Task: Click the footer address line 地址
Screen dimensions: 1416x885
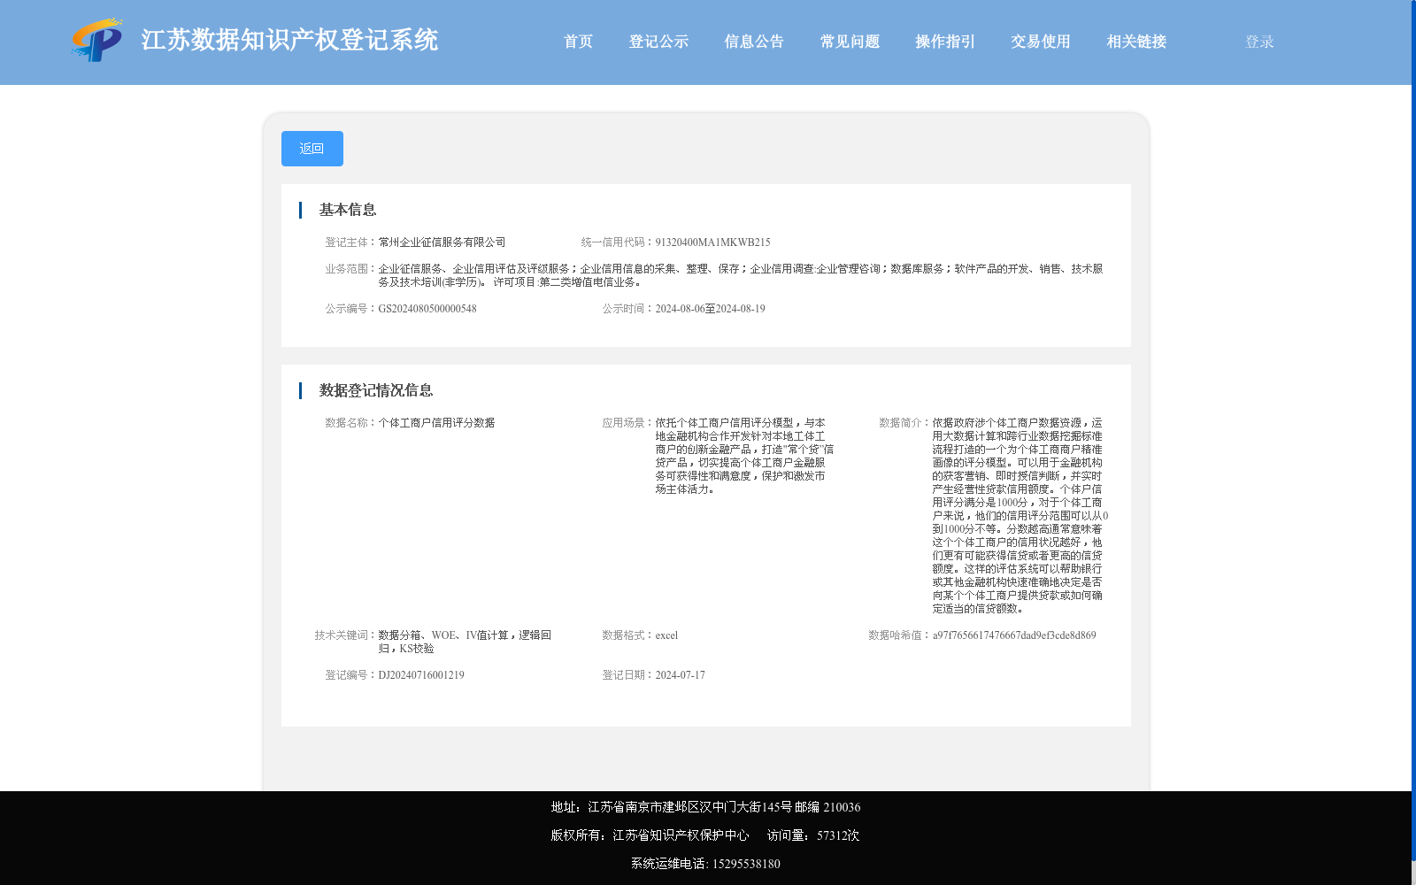Action: click(x=705, y=807)
